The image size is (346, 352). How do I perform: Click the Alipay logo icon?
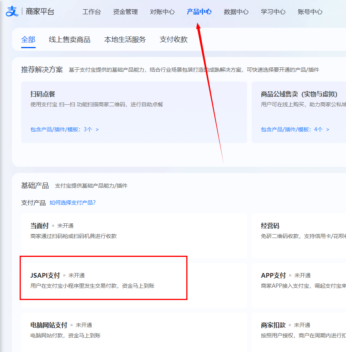[12, 11]
